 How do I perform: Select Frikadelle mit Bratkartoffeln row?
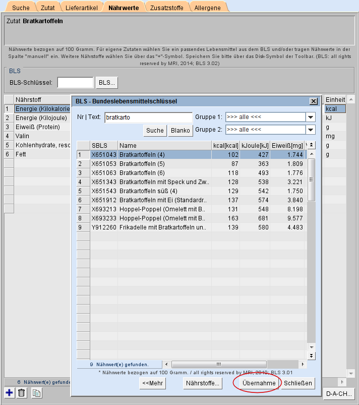coord(192,227)
